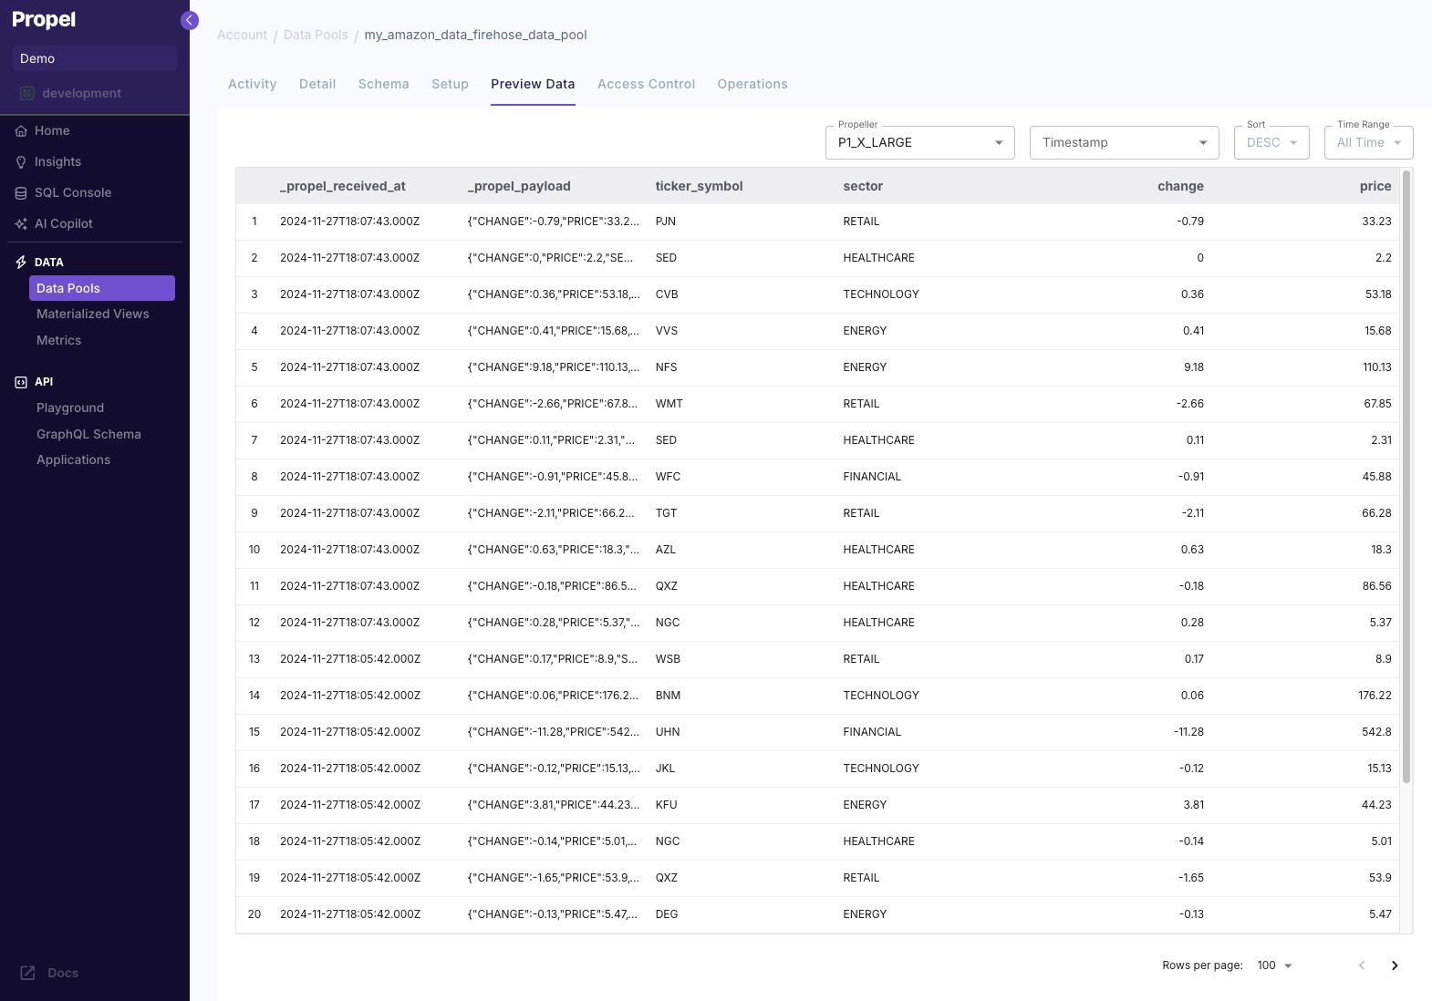1432x1001 pixels.
Task: Click Account breadcrumb link
Action: tap(243, 35)
